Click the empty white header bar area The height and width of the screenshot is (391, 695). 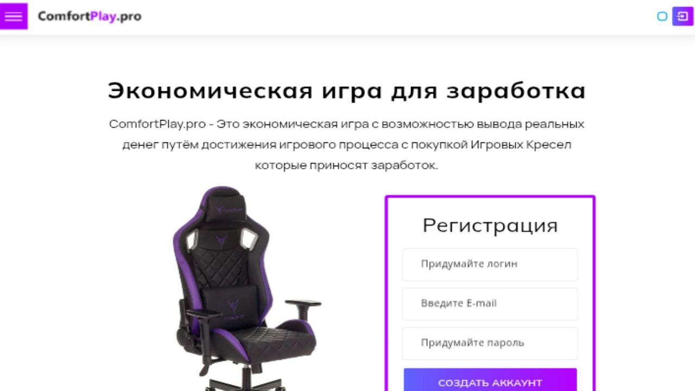pos(396,16)
